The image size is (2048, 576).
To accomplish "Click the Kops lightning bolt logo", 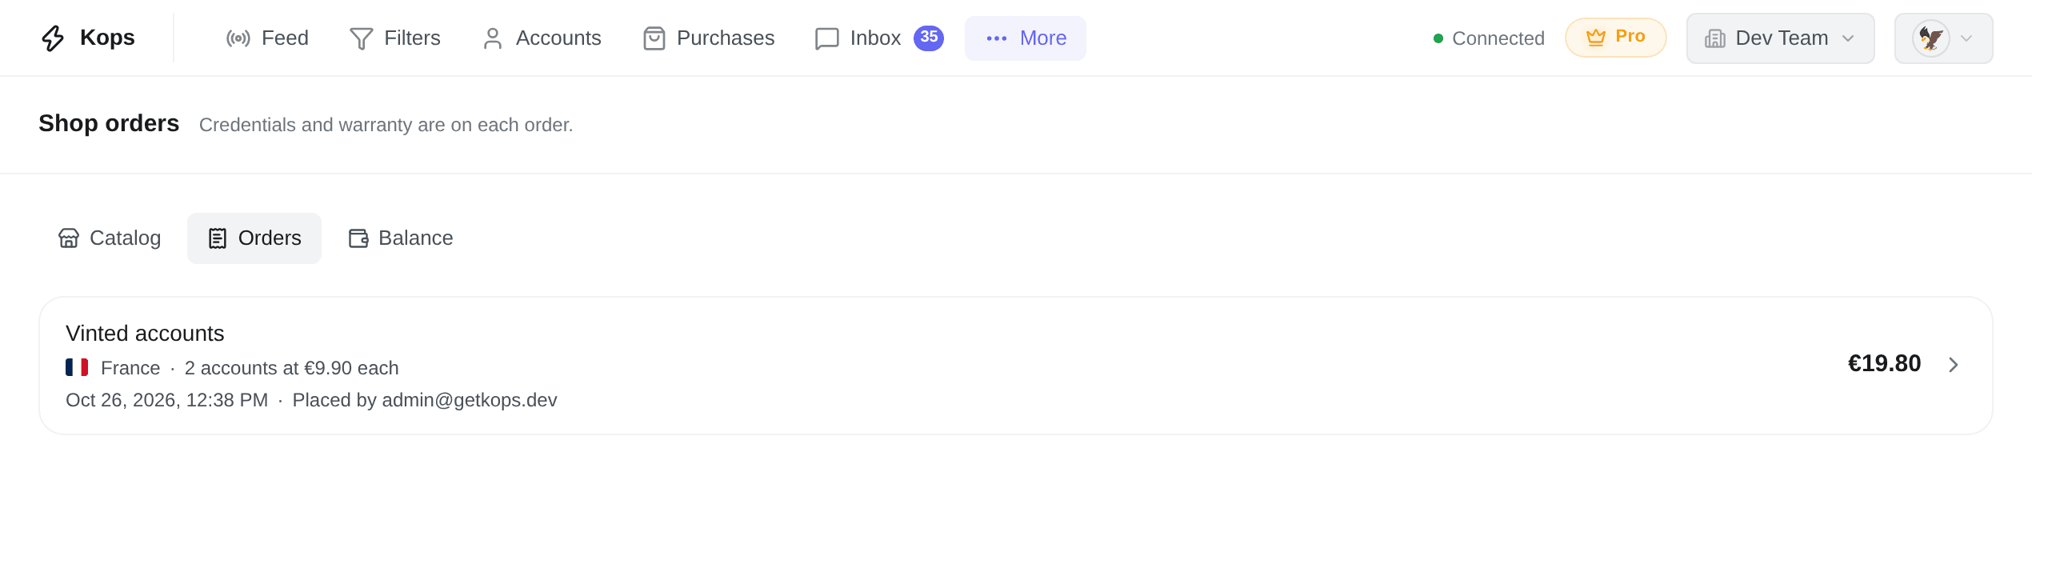I will [53, 38].
